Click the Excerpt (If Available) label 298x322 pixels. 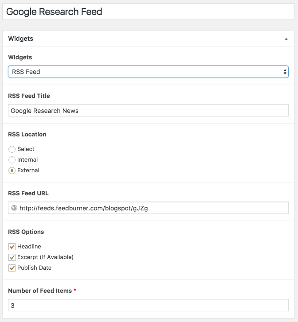tap(45, 257)
